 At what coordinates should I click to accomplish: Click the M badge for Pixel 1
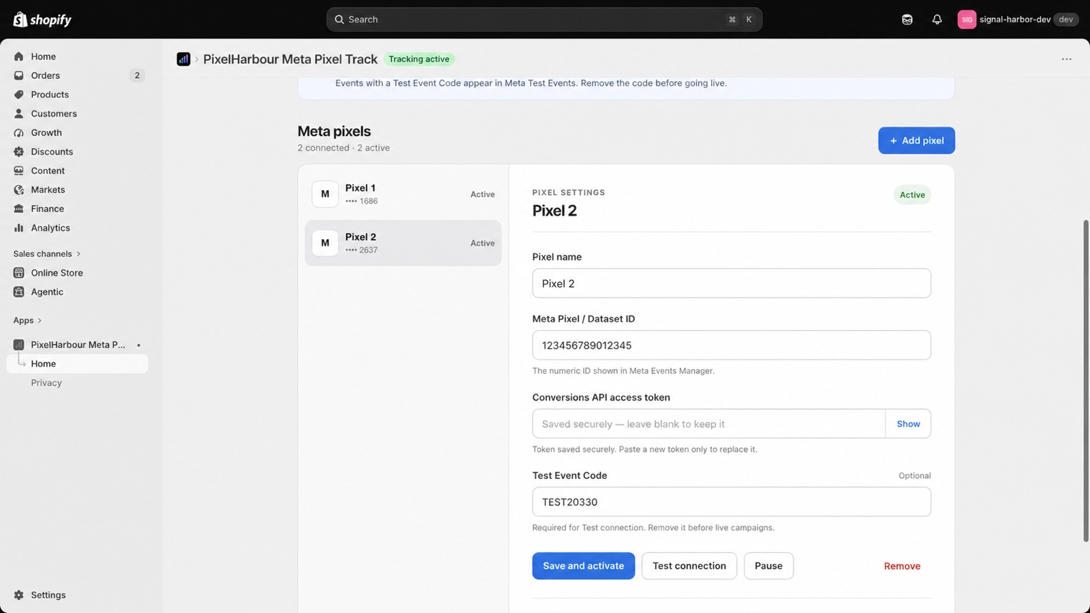(325, 194)
